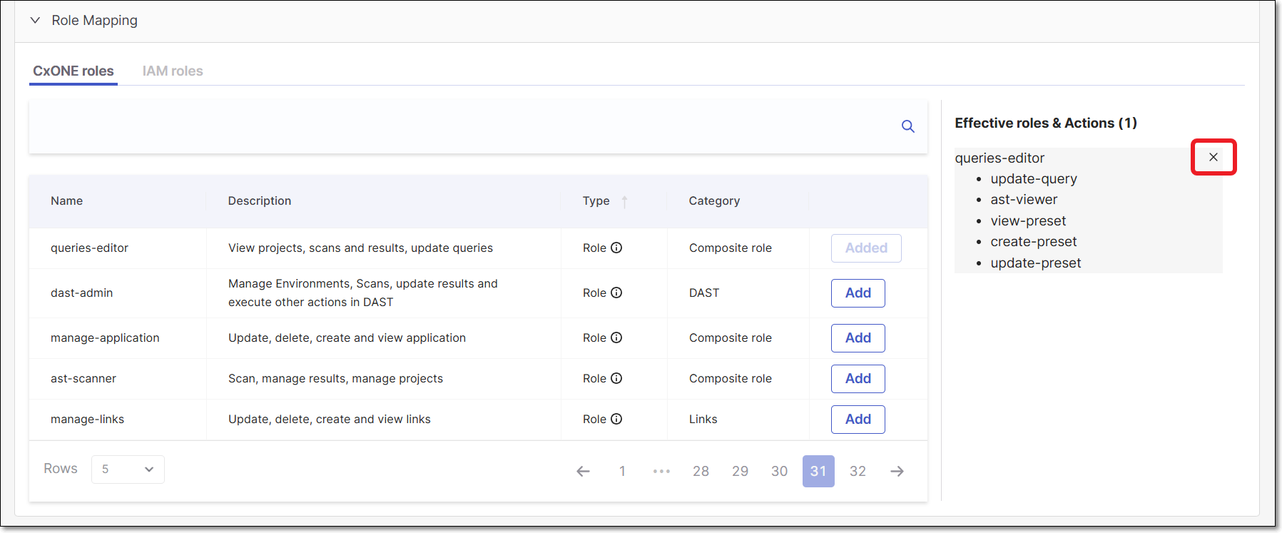Image resolution: width=1282 pixels, height=533 pixels.
Task: Click Composite role in queries-editor row
Action: point(730,248)
